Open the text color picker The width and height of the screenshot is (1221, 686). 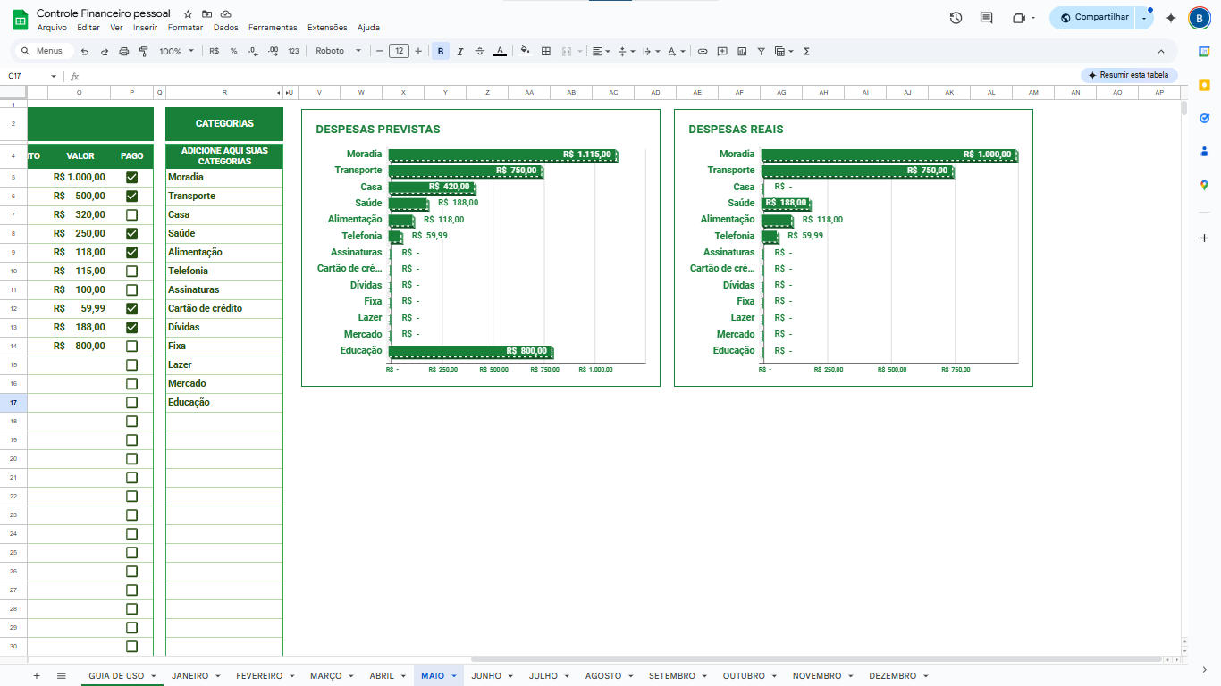[500, 52]
